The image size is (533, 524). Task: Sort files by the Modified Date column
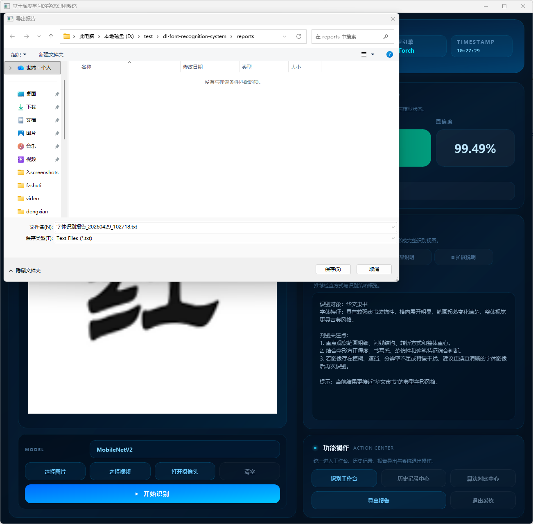tap(193, 67)
